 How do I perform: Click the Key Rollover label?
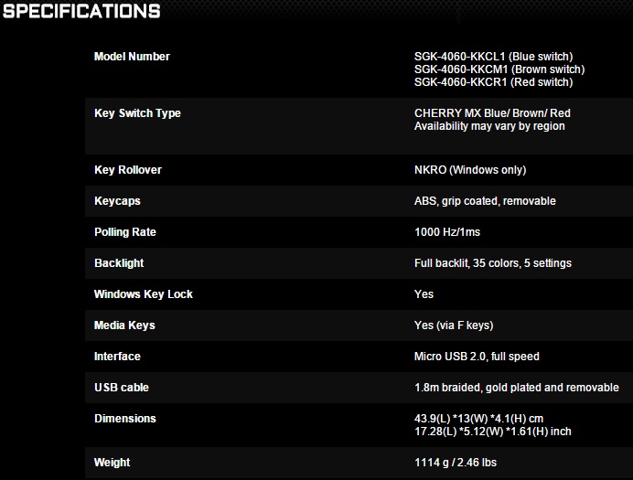[x=128, y=170]
